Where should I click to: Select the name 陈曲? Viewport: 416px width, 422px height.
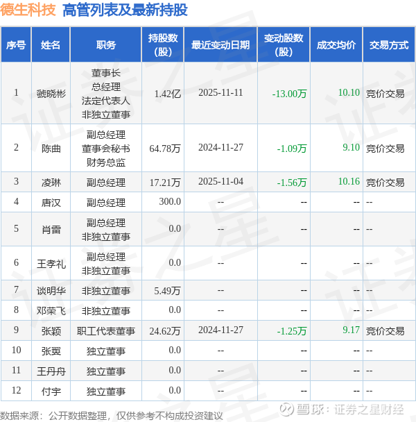pyautogui.click(x=51, y=149)
